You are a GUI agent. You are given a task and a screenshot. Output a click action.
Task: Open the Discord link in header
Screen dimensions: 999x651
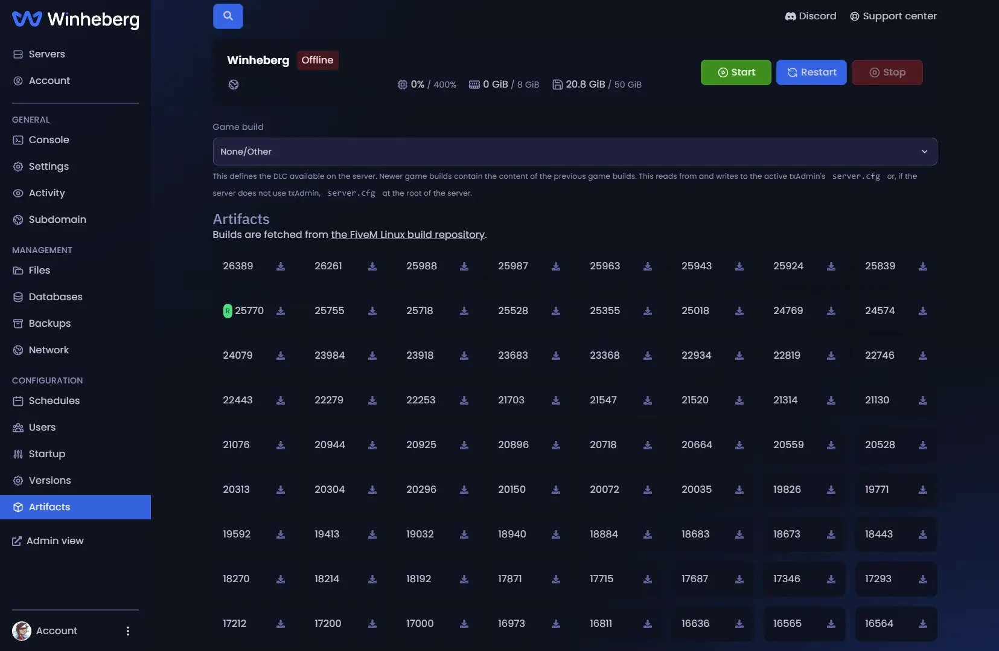(x=810, y=16)
